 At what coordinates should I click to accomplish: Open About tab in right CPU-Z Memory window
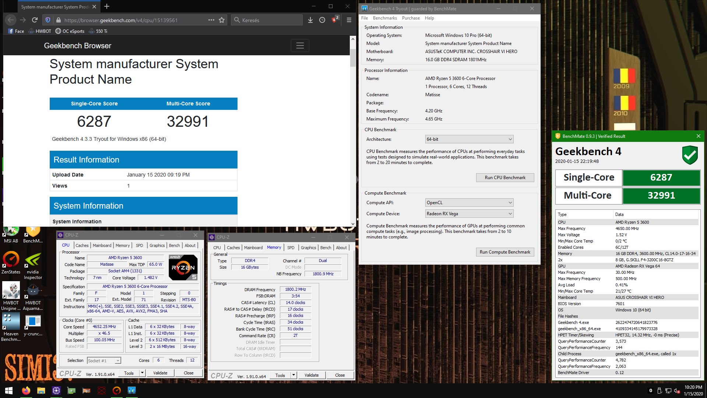pos(341,247)
